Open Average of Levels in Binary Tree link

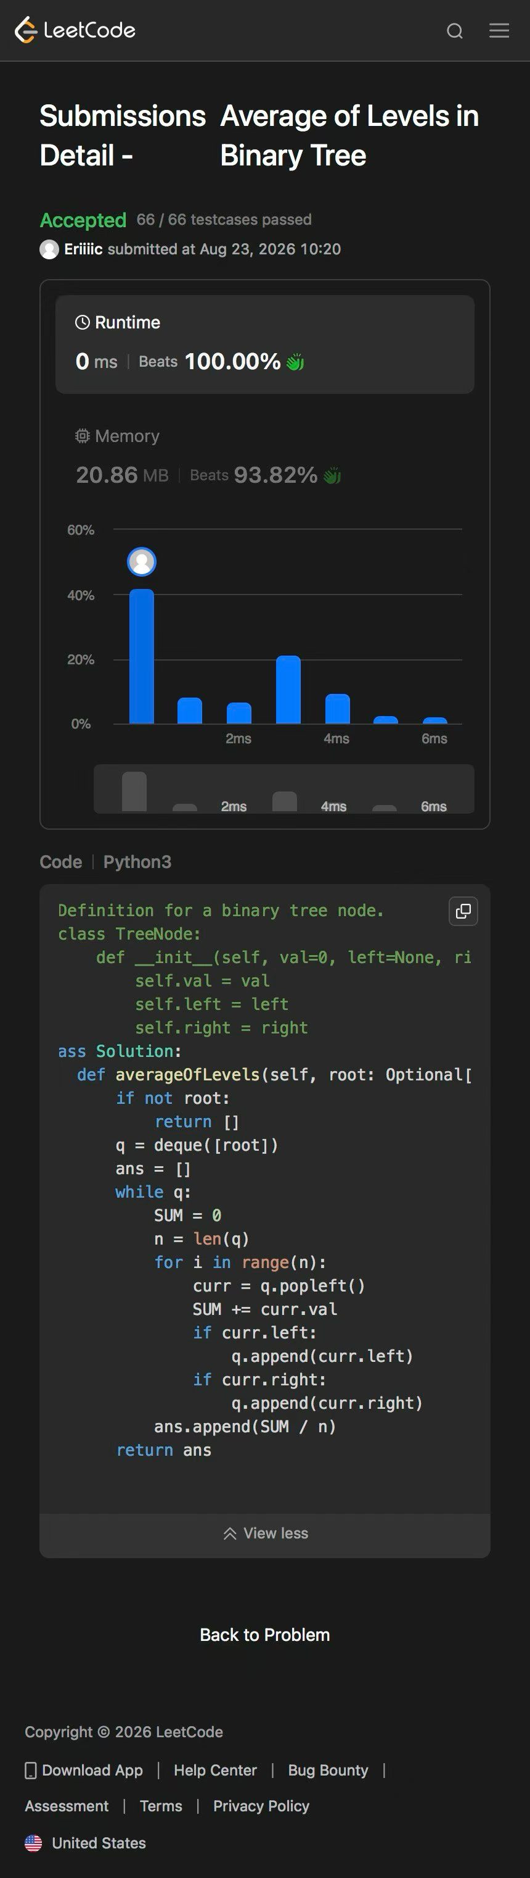tap(349, 136)
